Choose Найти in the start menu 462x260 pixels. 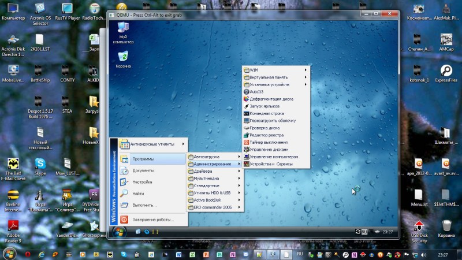pos(138,194)
